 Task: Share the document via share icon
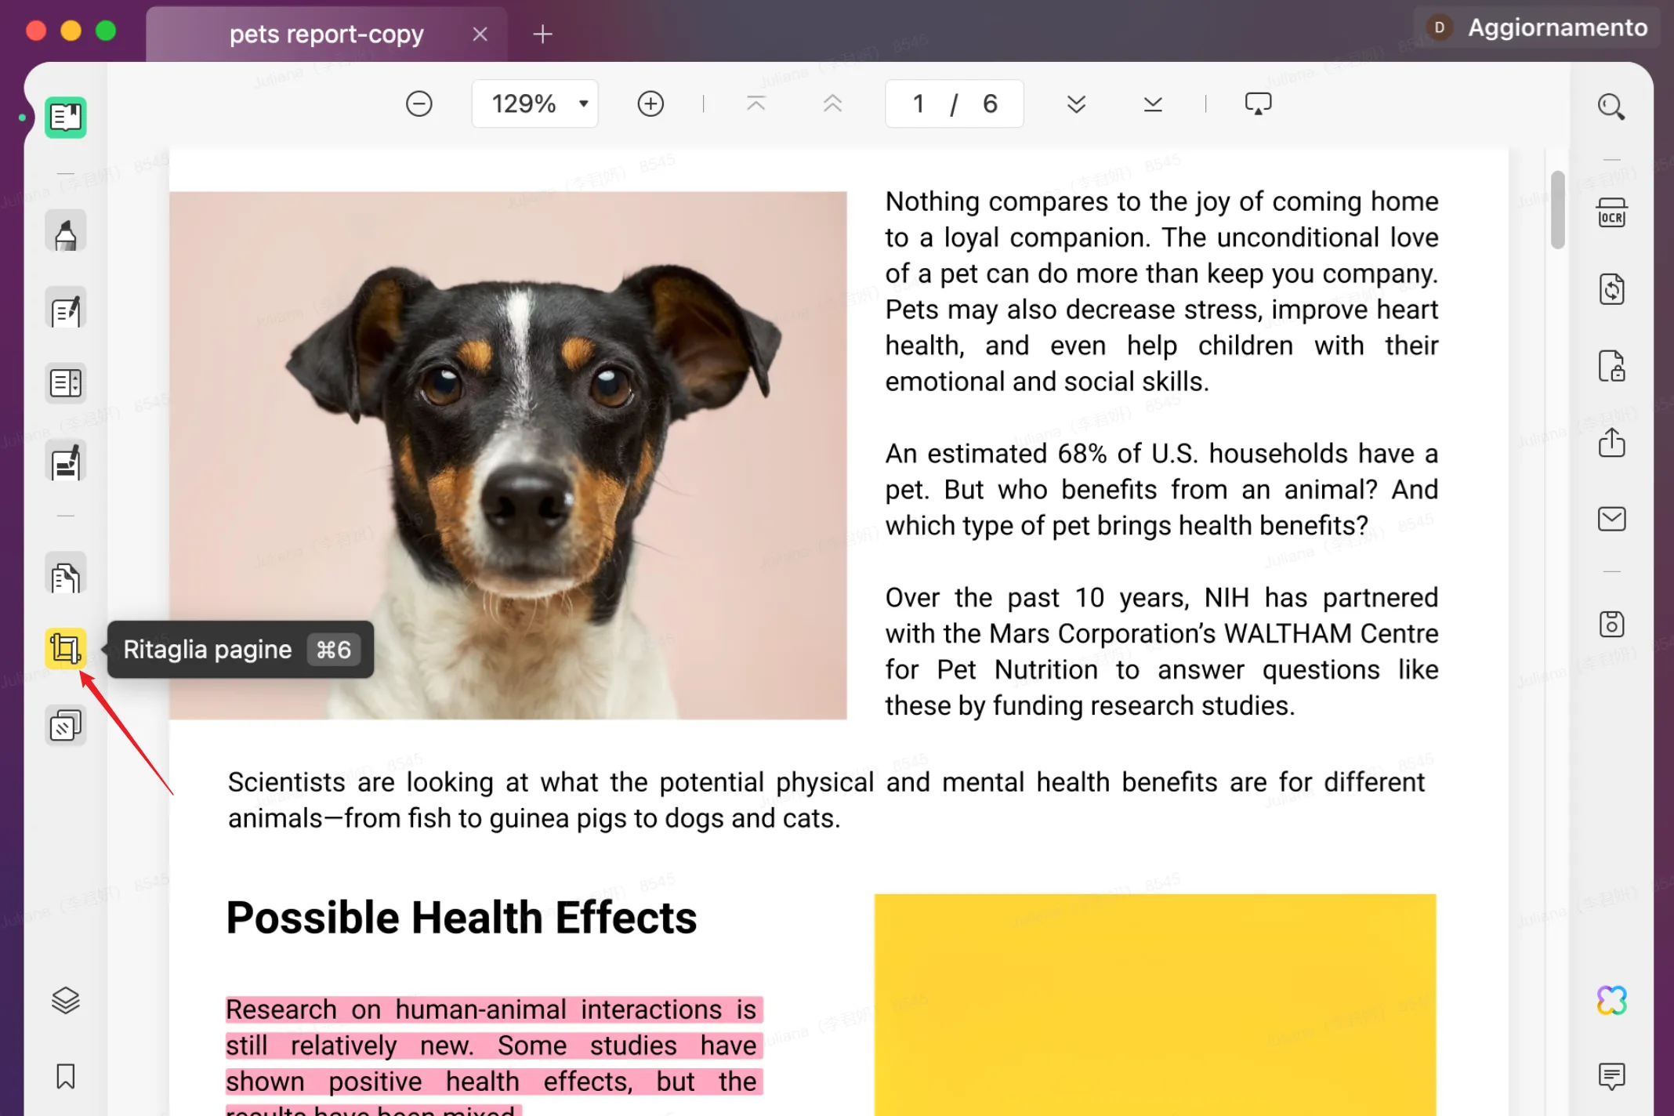pos(1612,442)
